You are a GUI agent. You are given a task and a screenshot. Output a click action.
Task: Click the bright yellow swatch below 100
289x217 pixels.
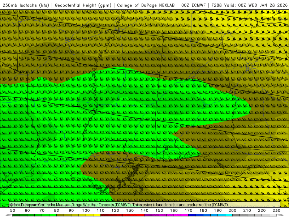89,215
